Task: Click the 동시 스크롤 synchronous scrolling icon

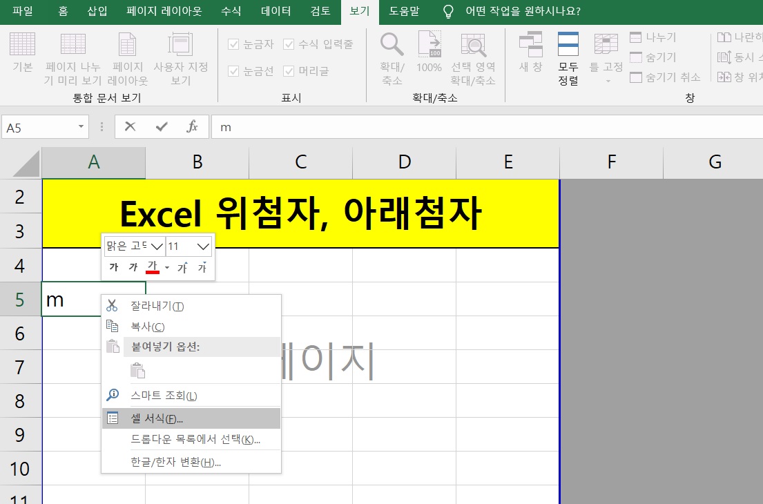Action: click(x=724, y=57)
